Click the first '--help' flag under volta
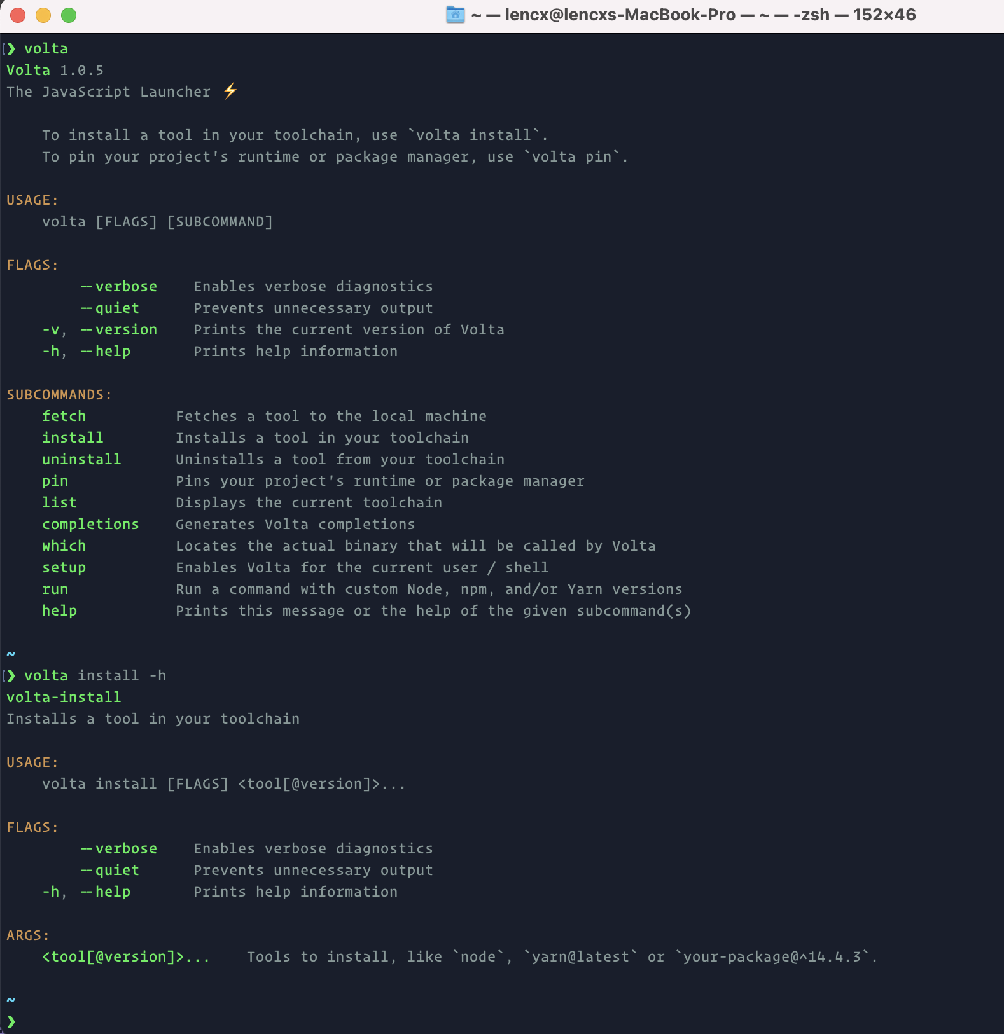The width and height of the screenshot is (1004, 1034). tap(105, 351)
